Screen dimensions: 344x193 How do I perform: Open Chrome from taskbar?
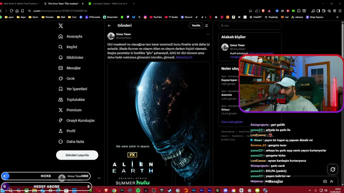coord(114,190)
